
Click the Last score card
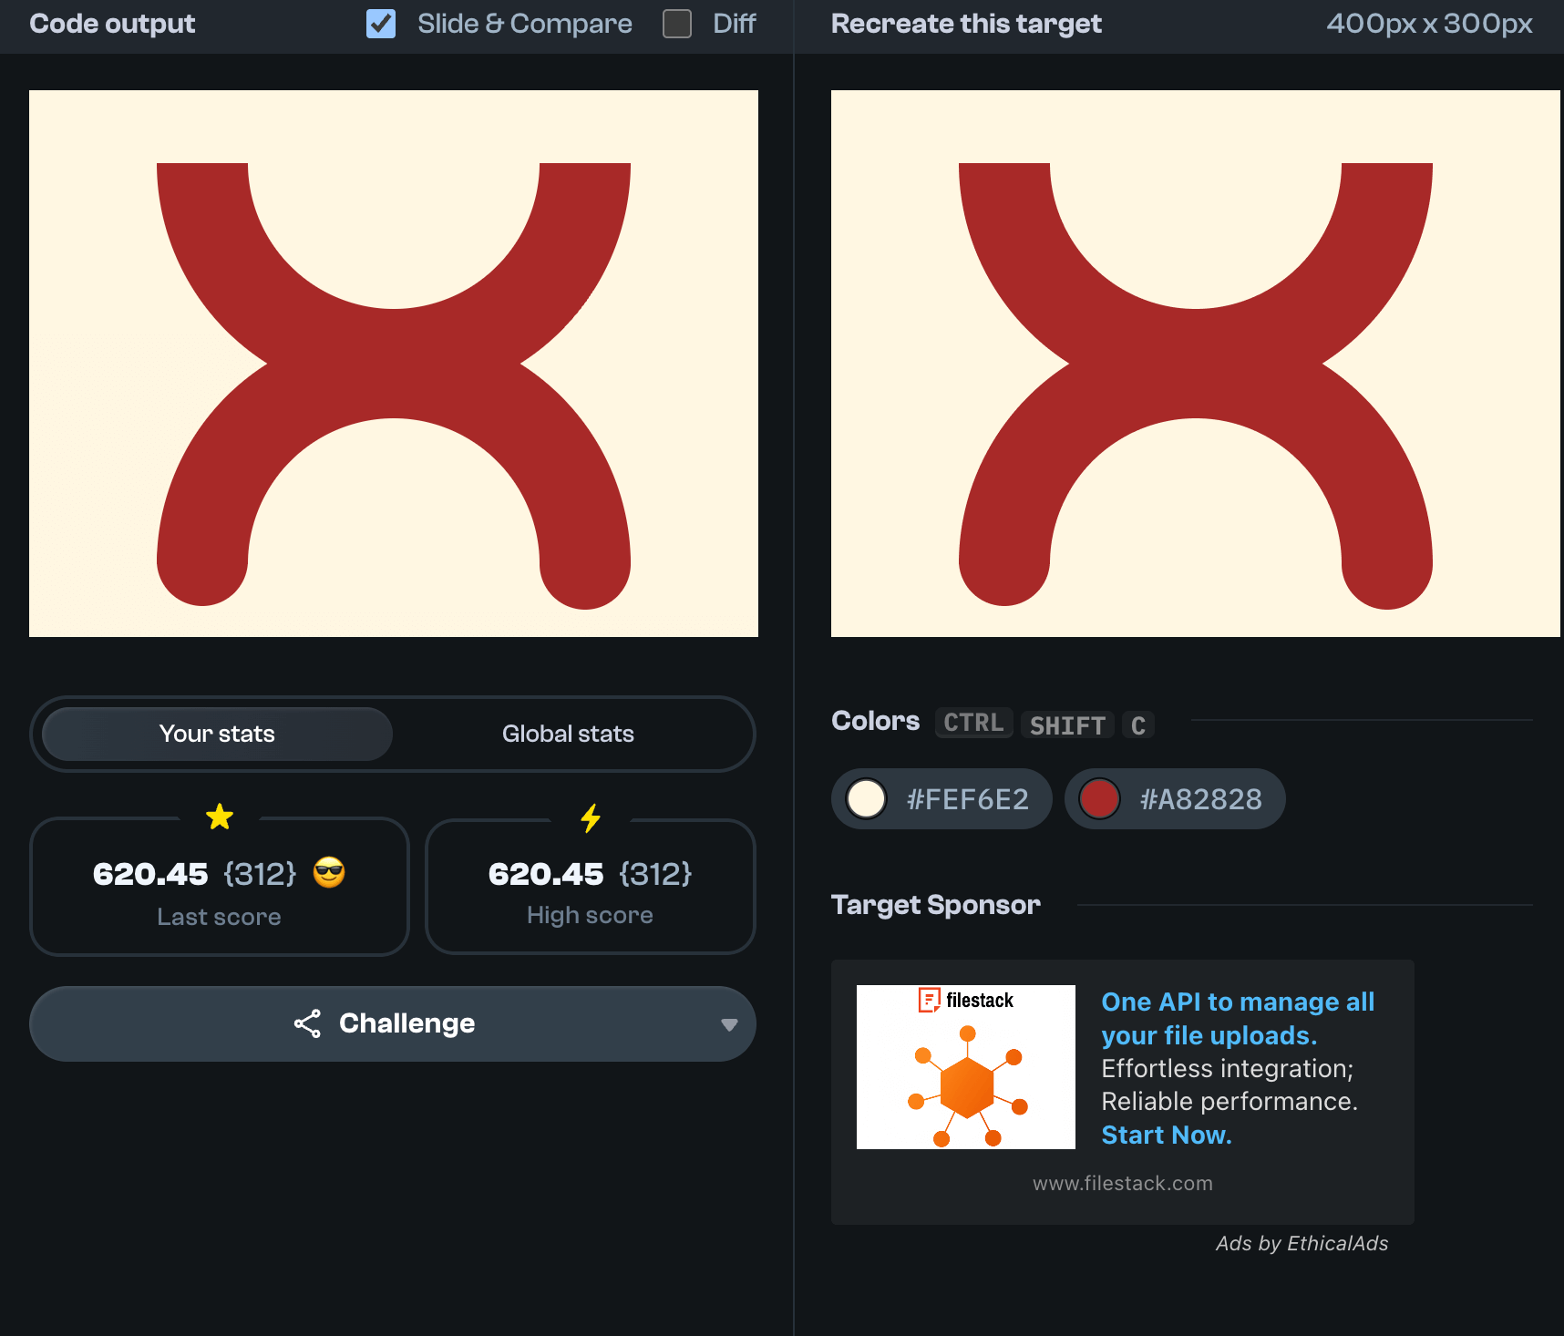219,888
